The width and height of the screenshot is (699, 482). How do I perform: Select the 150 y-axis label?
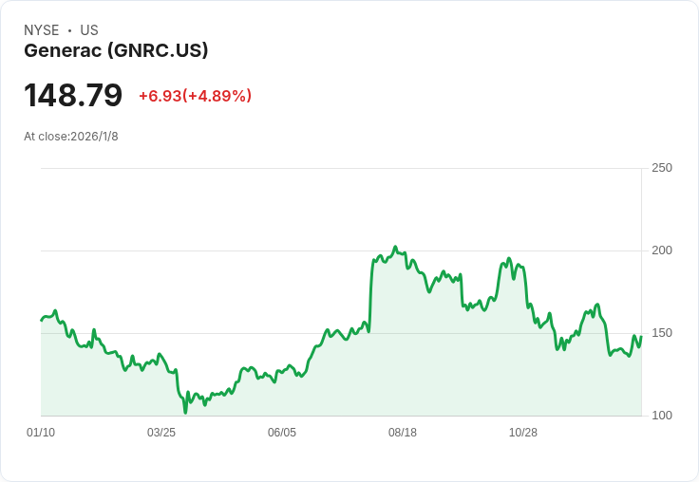point(661,333)
